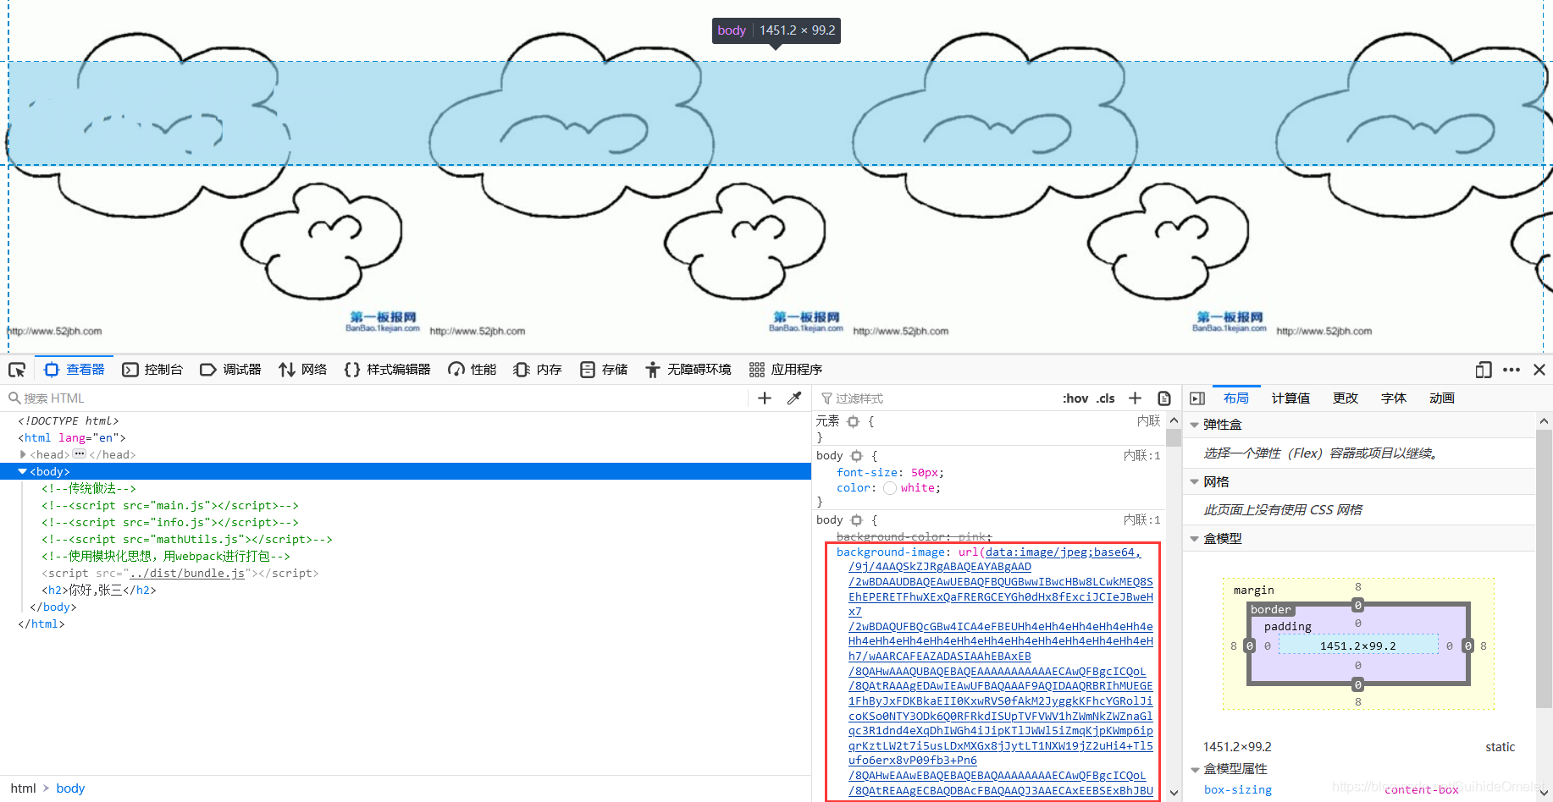The height and width of the screenshot is (802, 1553).
Task: Select the 更改 changes tab
Action: click(1346, 398)
